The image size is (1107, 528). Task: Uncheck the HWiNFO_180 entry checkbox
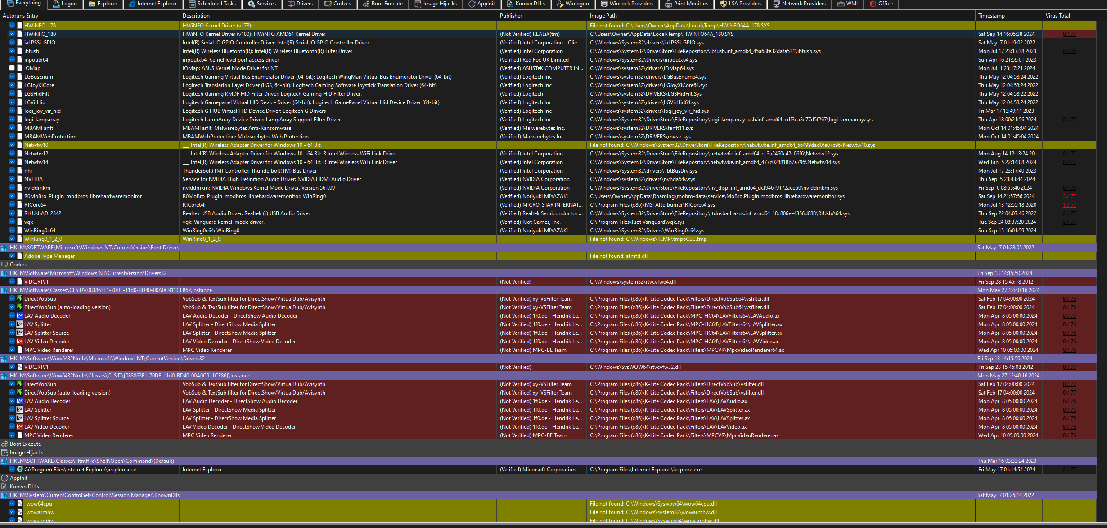[x=12, y=34]
